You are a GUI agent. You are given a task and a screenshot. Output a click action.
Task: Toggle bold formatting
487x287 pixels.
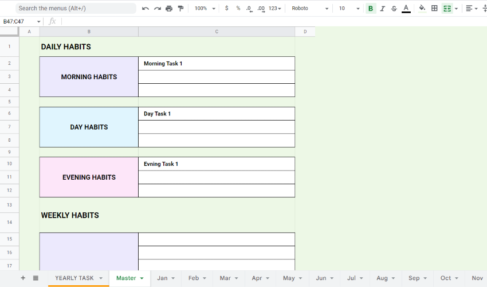(371, 9)
